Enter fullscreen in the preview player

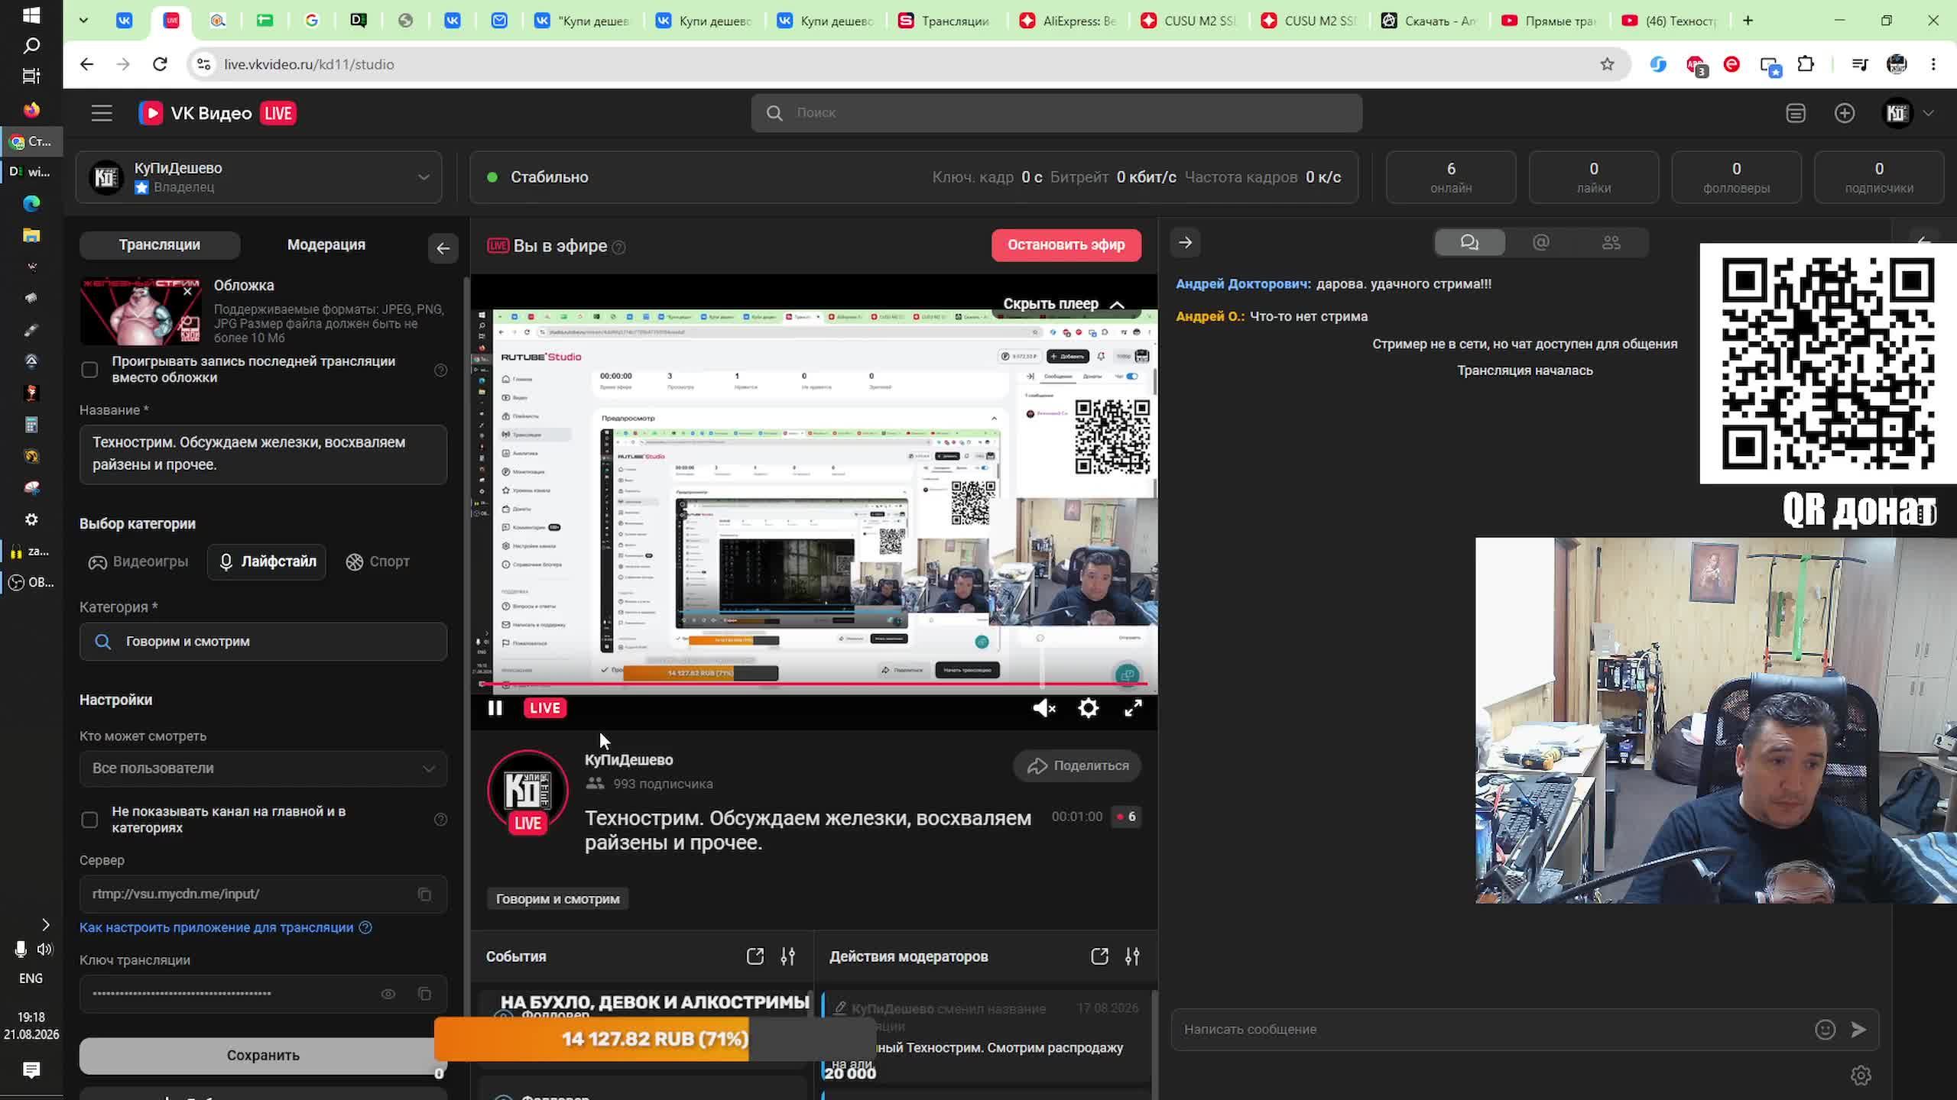click(1133, 708)
